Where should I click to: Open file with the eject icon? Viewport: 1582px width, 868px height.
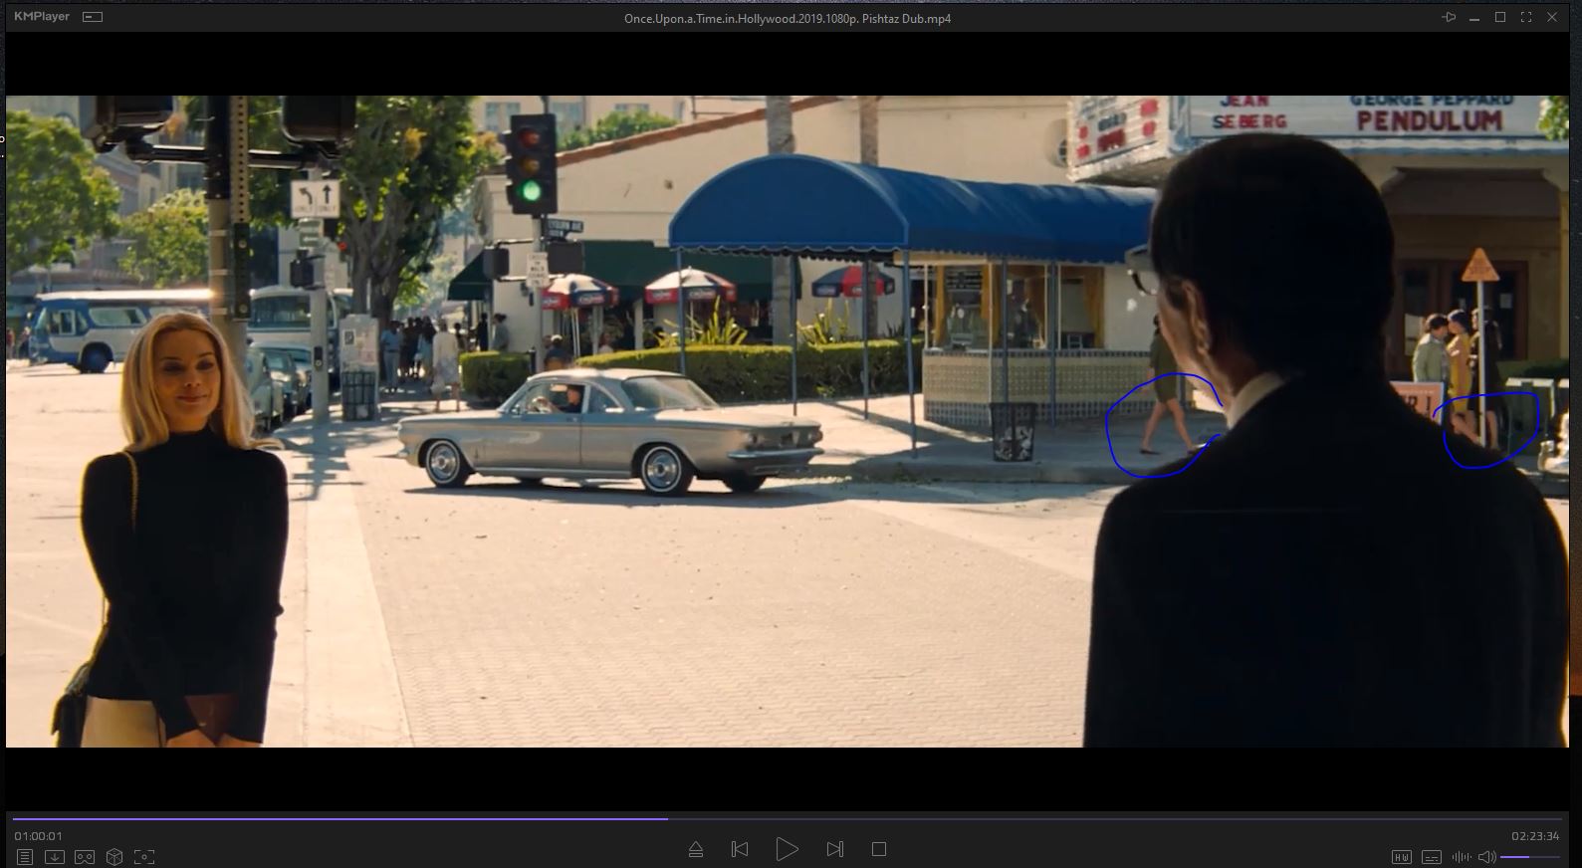(696, 849)
